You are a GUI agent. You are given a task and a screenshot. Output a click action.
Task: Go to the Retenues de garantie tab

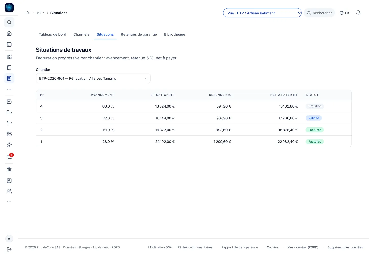[x=139, y=34]
